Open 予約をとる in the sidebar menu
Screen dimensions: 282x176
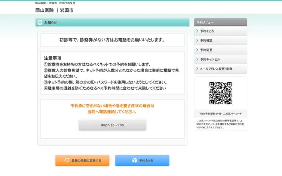(220, 31)
